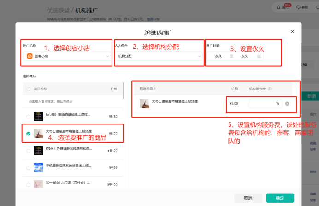Viewport: 319px width, 206px height.
Task: Click the 优选联盟 breadcrumb
Action: tap(59, 10)
